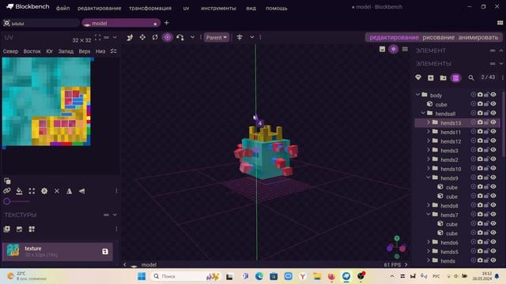Click the viewport orientation gizmo
Screen dimensions: 506x284
point(397,248)
